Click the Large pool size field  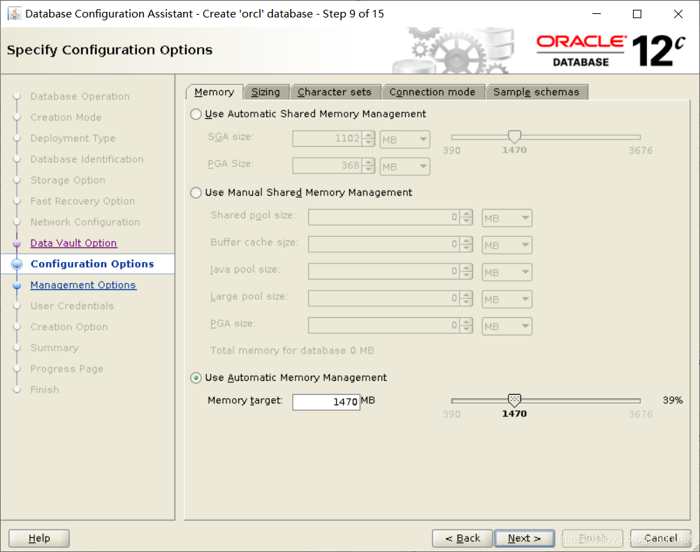(384, 298)
